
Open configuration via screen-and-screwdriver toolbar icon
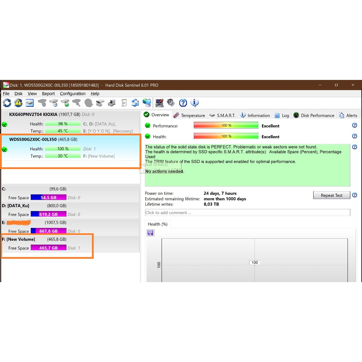point(159,103)
